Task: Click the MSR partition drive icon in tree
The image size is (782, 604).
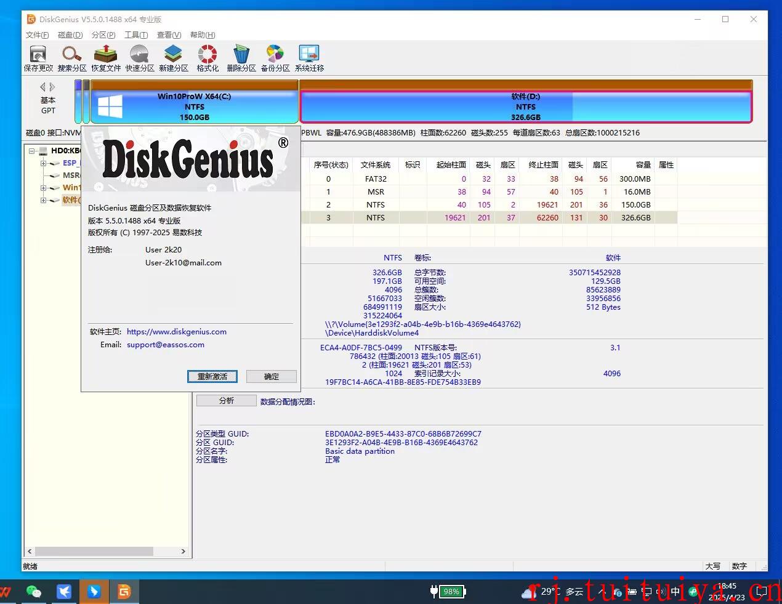Action: 54,175
